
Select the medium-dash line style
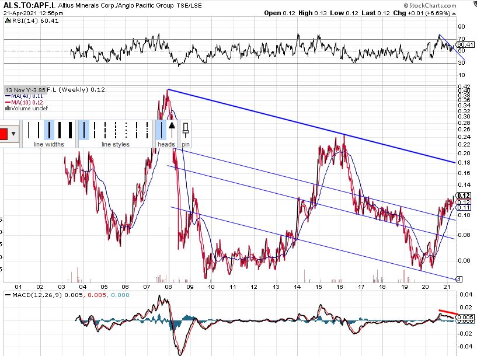point(105,130)
